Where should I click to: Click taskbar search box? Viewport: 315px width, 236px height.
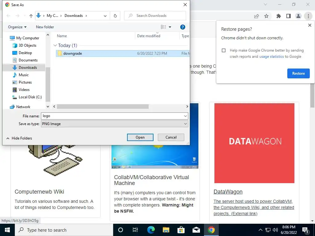coord(64,230)
